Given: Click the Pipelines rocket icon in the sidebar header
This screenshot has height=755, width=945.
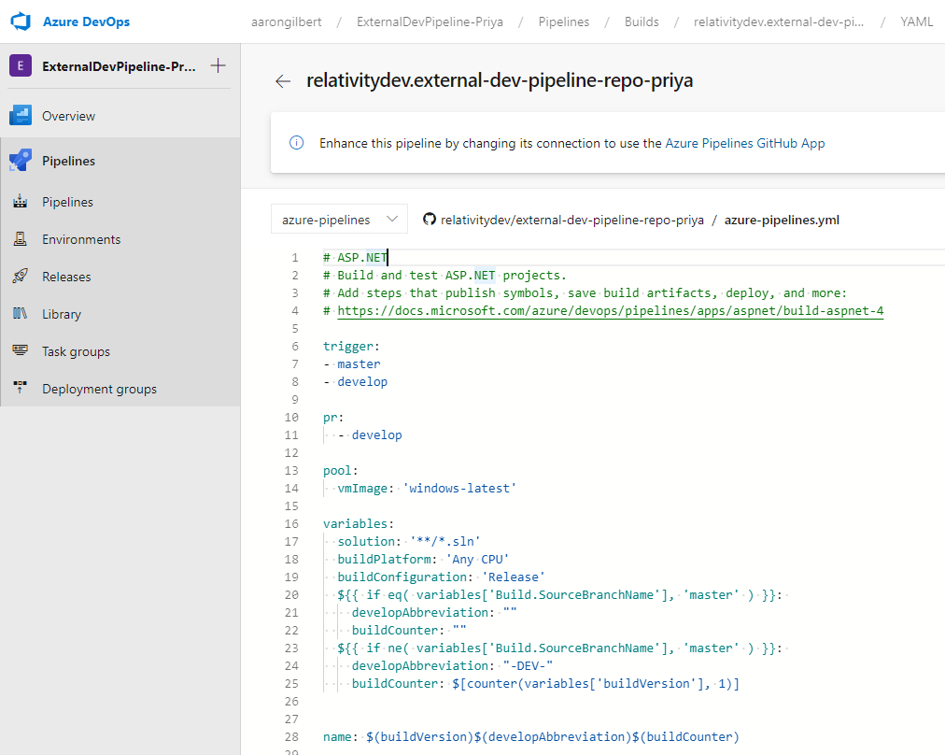Looking at the screenshot, I should 21,161.
